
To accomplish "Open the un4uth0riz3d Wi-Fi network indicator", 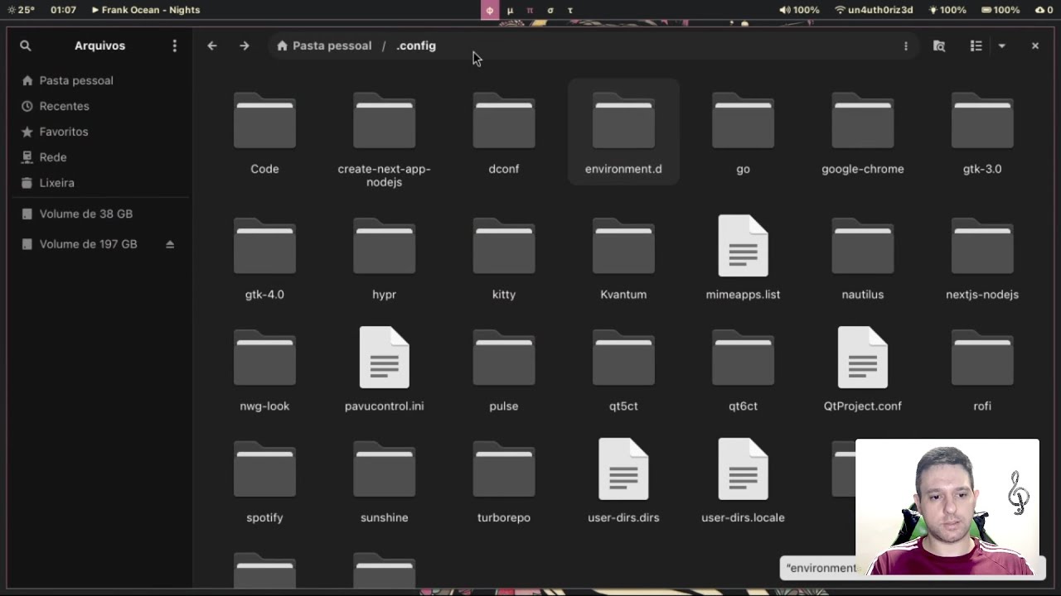I will (x=874, y=10).
